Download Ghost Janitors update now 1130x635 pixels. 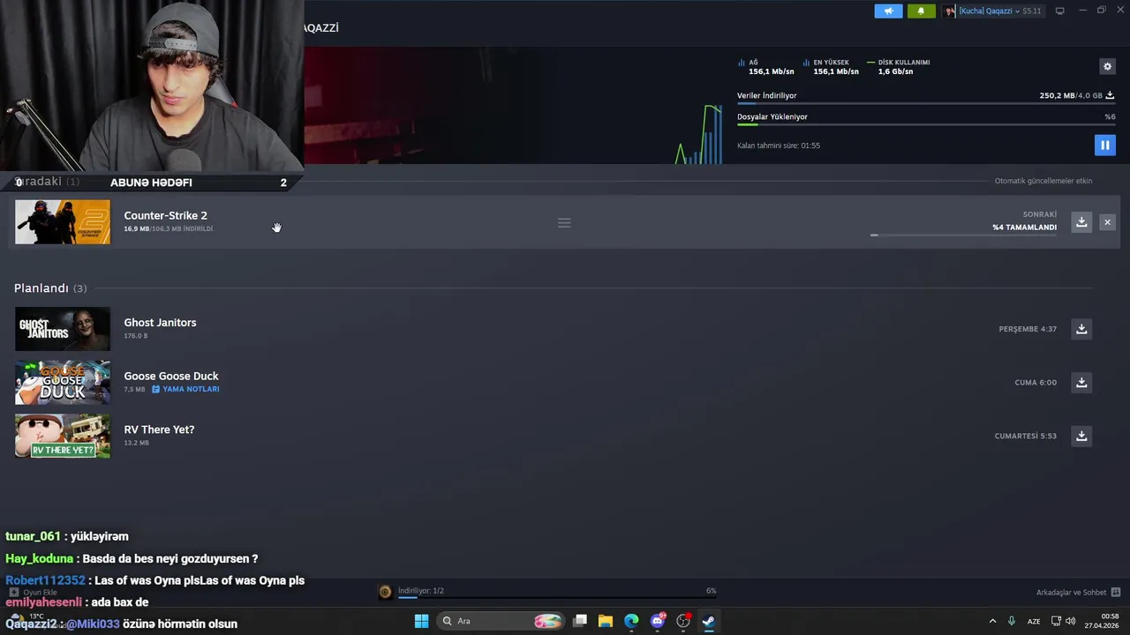pyautogui.click(x=1081, y=329)
